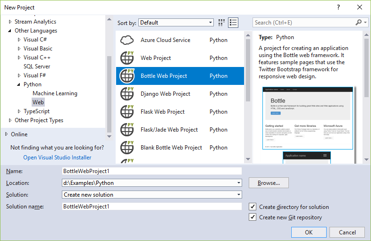Image resolution: width=371 pixels, height=241 pixels.
Task: Select Machine Learning under Python
Action: (x=55, y=93)
